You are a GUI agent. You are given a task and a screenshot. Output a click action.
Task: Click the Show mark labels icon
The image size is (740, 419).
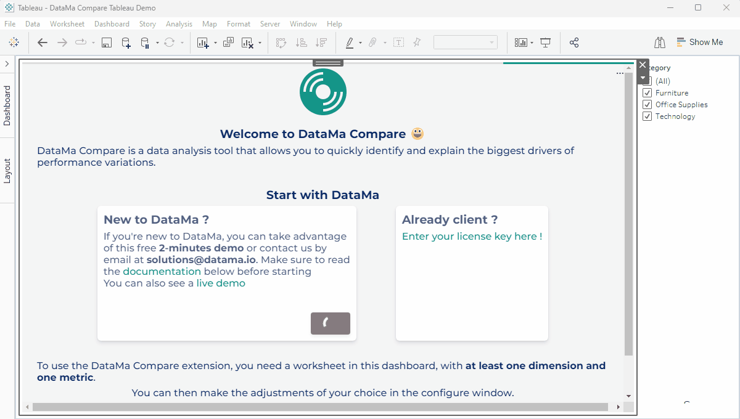pos(399,43)
